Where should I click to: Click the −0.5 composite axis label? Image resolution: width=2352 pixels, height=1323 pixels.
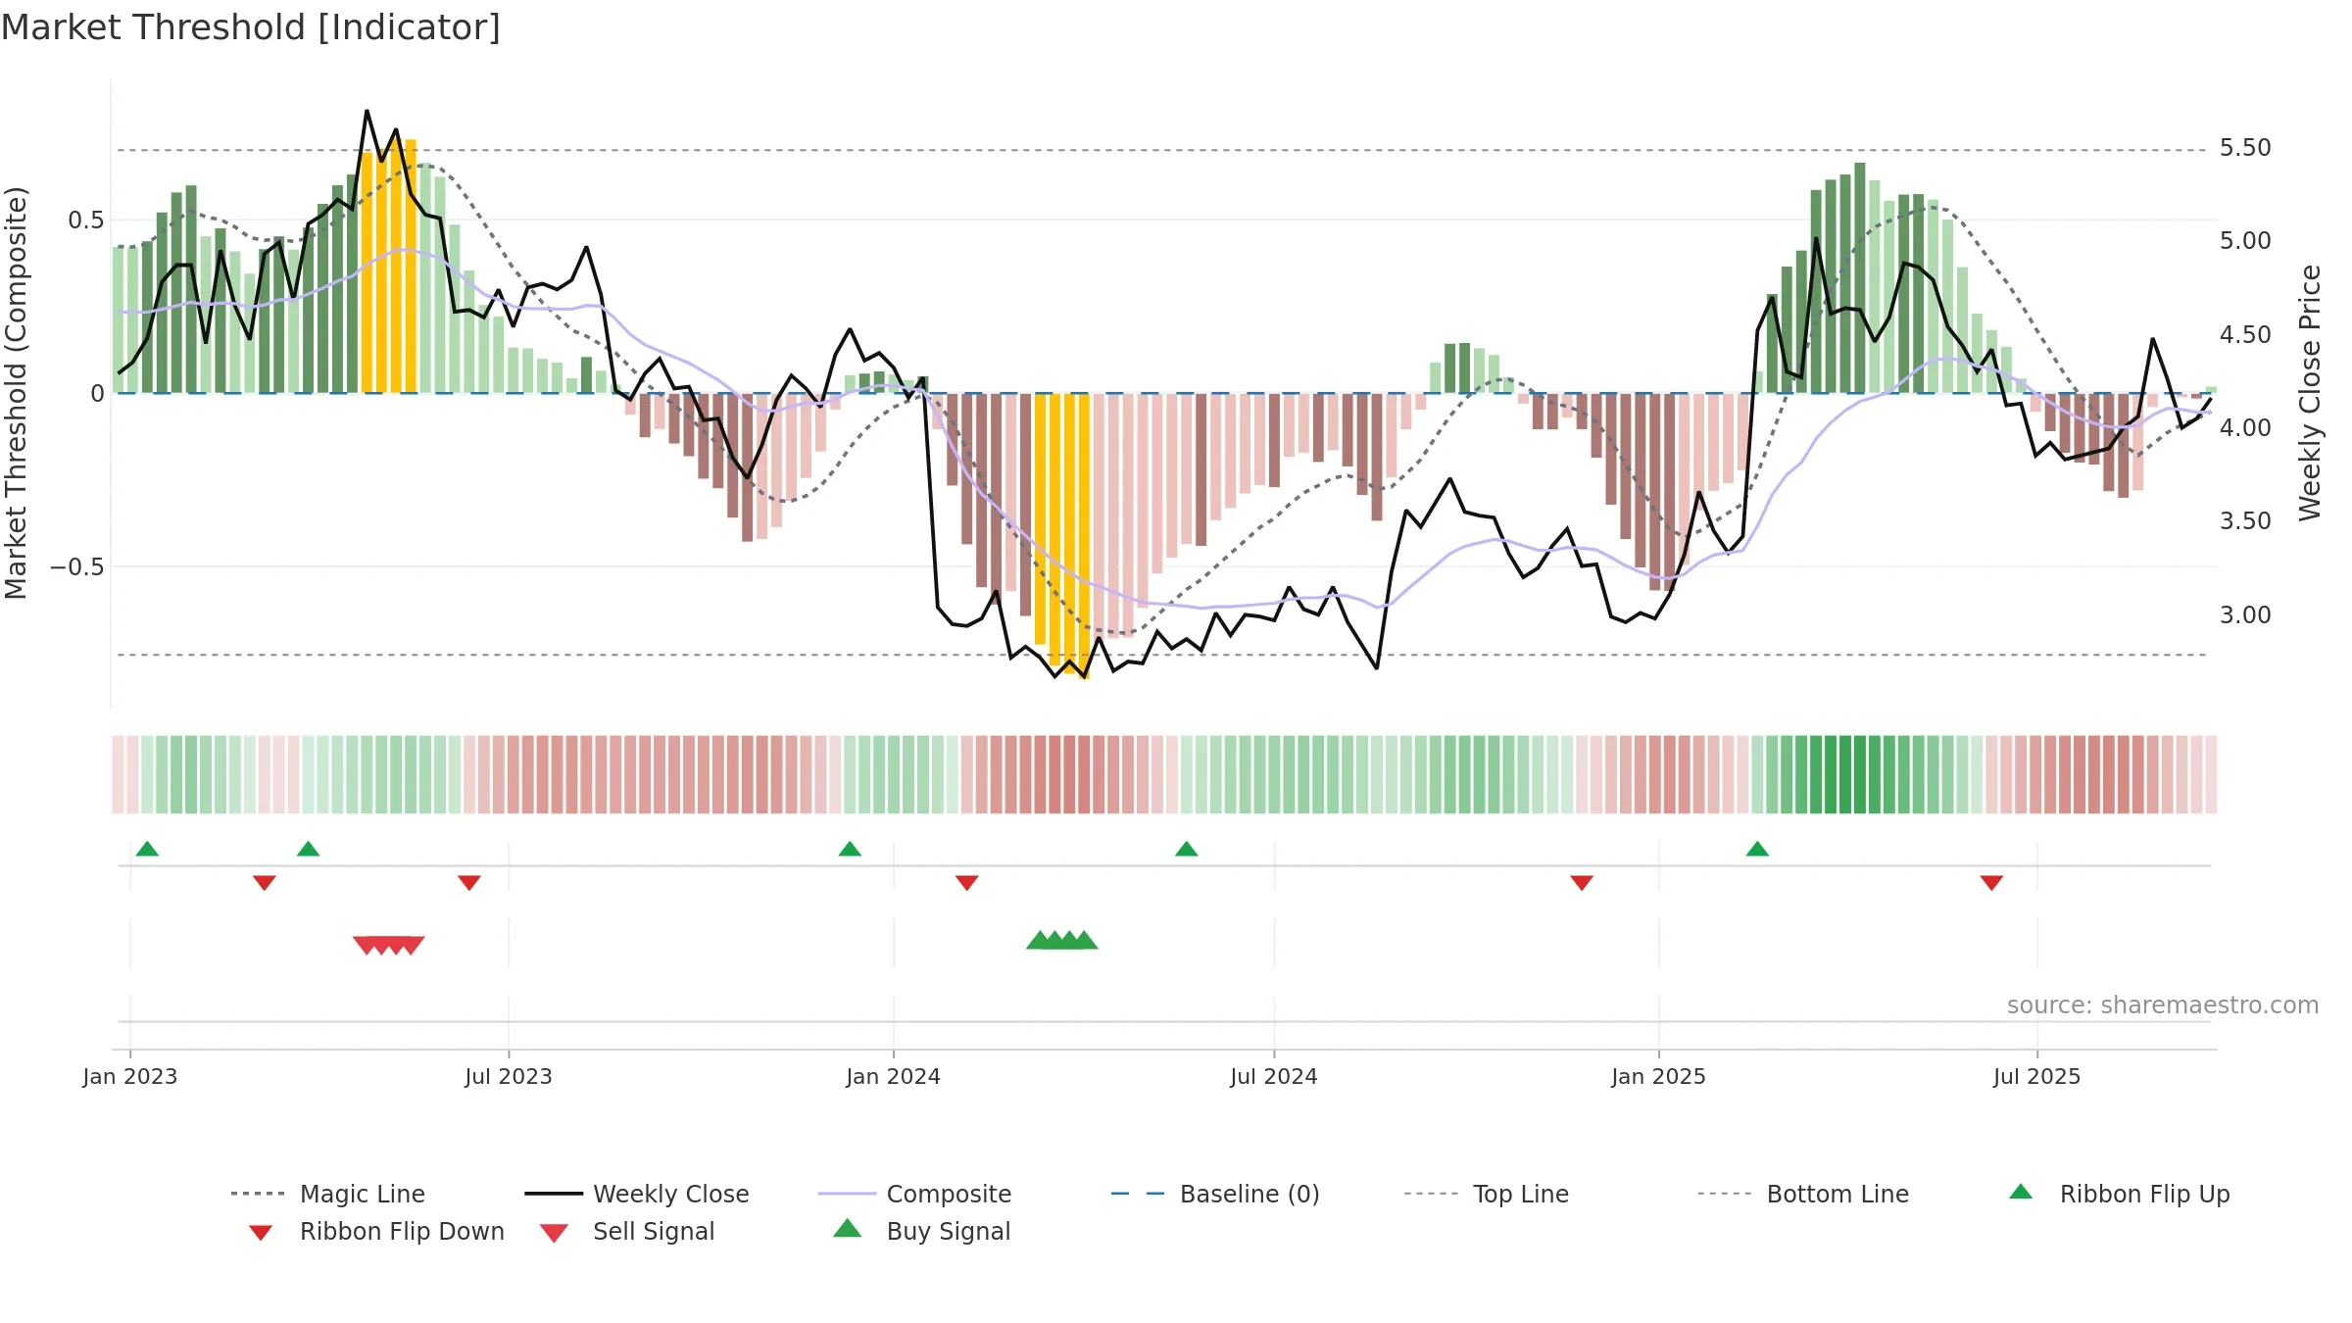77,567
